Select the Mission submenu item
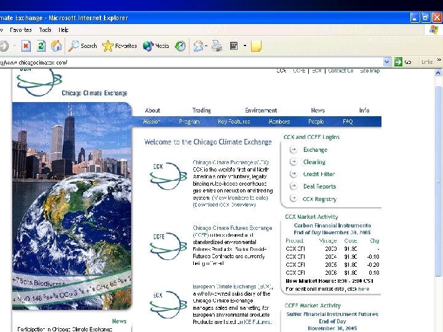Screen dimensions: 443x332 pyautogui.click(x=151, y=122)
